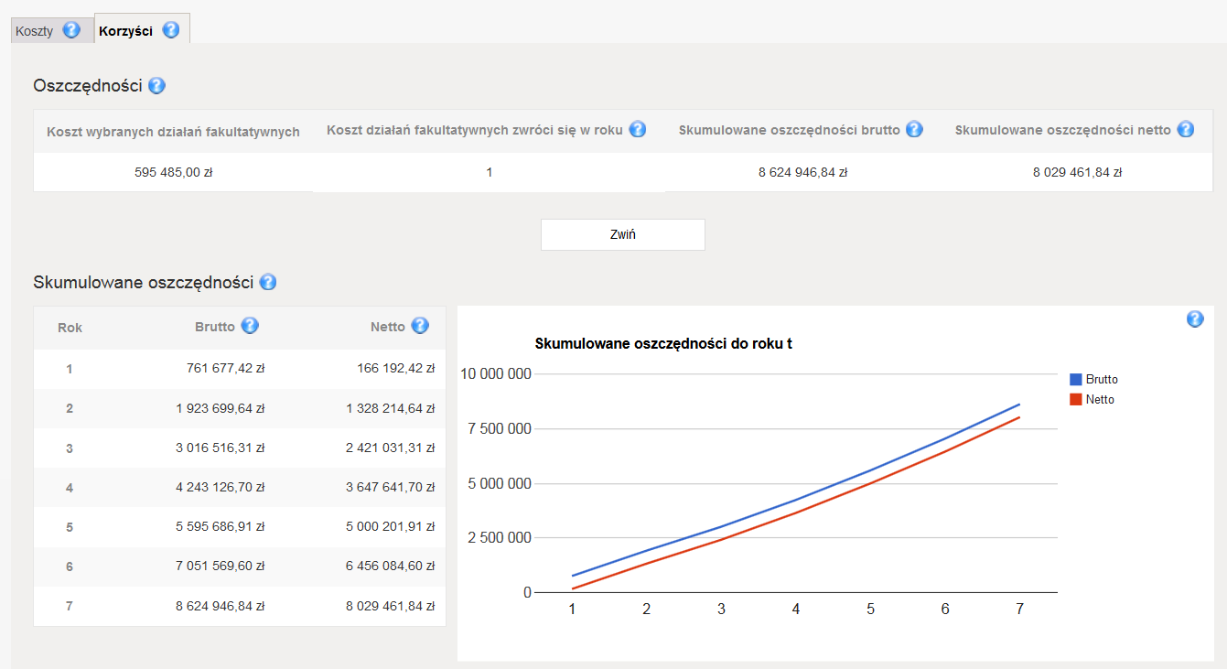This screenshot has width=1227, height=669.
Task: Switch to the Koszty tab
Action: tap(35, 31)
